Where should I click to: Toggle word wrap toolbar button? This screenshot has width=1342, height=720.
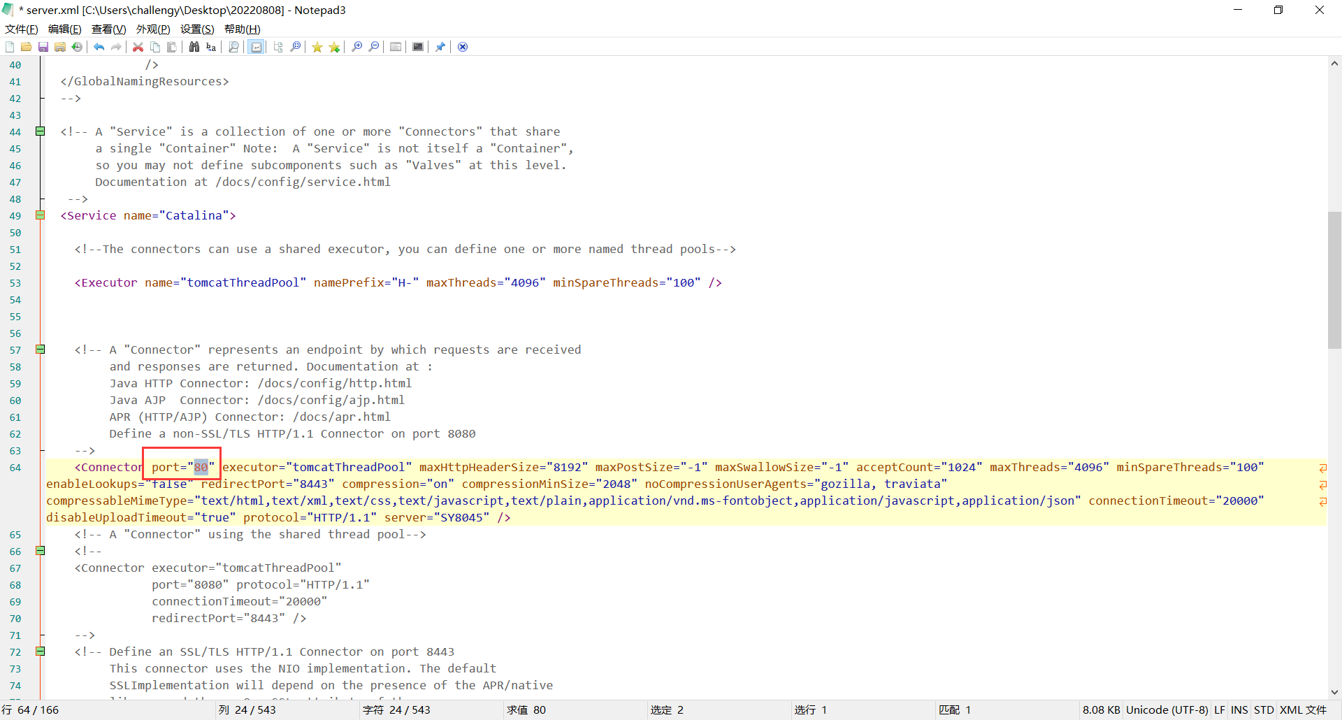257,47
